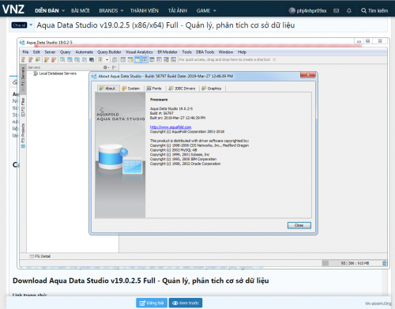Image resolution: width=395 pixels, height=309 pixels.
Task: Open the inbox envelope icon
Action: [x=337, y=11]
